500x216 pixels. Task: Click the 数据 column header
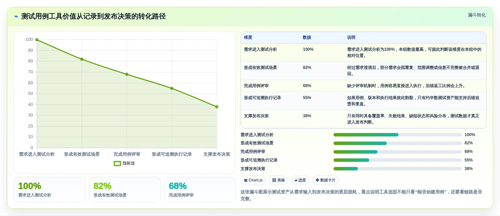coord(307,38)
